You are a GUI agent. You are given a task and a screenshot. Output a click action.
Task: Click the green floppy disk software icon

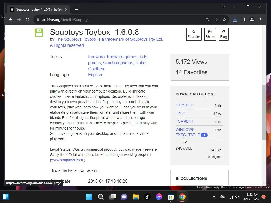[39, 33]
